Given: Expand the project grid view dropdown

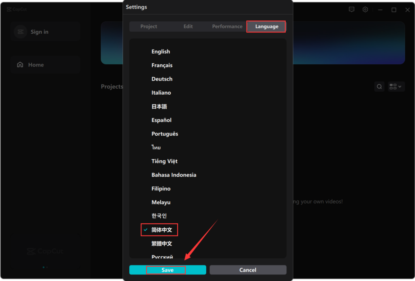Looking at the screenshot, I should (x=396, y=86).
